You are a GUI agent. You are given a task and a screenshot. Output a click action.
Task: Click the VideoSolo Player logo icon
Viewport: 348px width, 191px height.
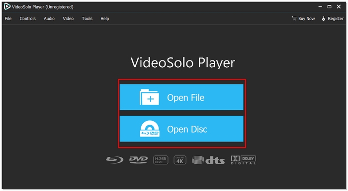point(7,6)
